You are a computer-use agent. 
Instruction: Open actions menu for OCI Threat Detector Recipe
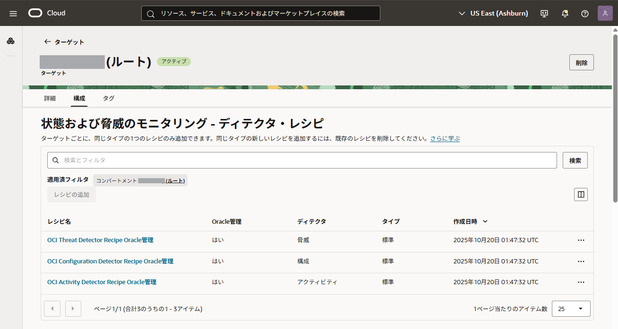[581, 240]
